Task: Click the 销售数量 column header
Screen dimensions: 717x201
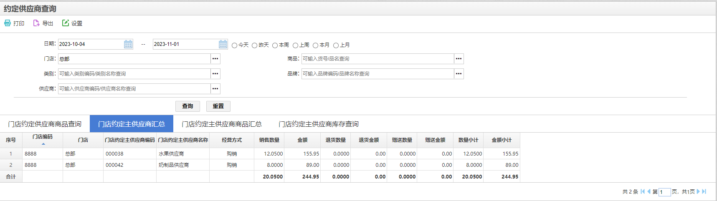Action: pyautogui.click(x=269, y=140)
